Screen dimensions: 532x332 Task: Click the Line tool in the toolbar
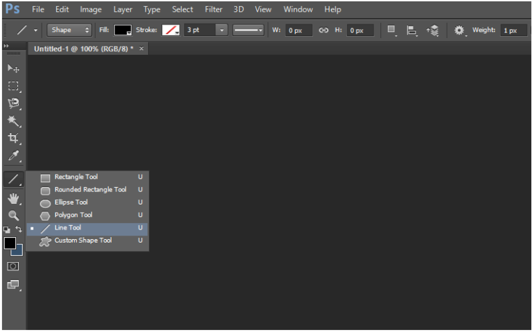click(14, 179)
